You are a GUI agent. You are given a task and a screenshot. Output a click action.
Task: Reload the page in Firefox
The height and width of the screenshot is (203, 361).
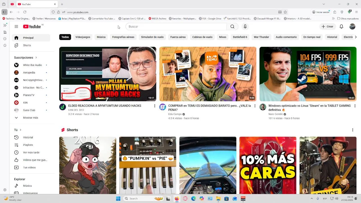pos(25,12)
